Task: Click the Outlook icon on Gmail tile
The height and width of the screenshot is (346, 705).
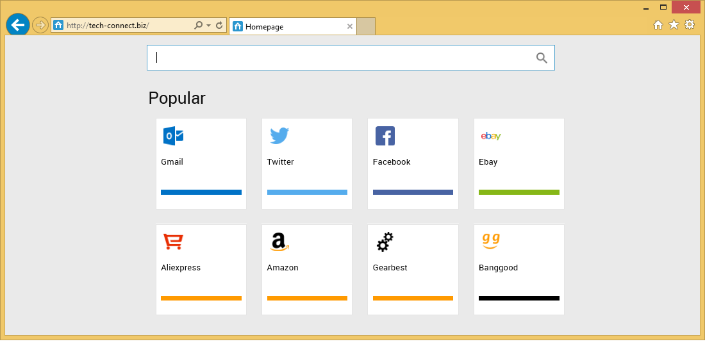Action: point(173,136)
